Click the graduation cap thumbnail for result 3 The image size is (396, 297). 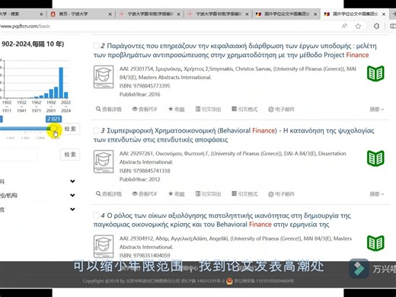click(104, 161)
